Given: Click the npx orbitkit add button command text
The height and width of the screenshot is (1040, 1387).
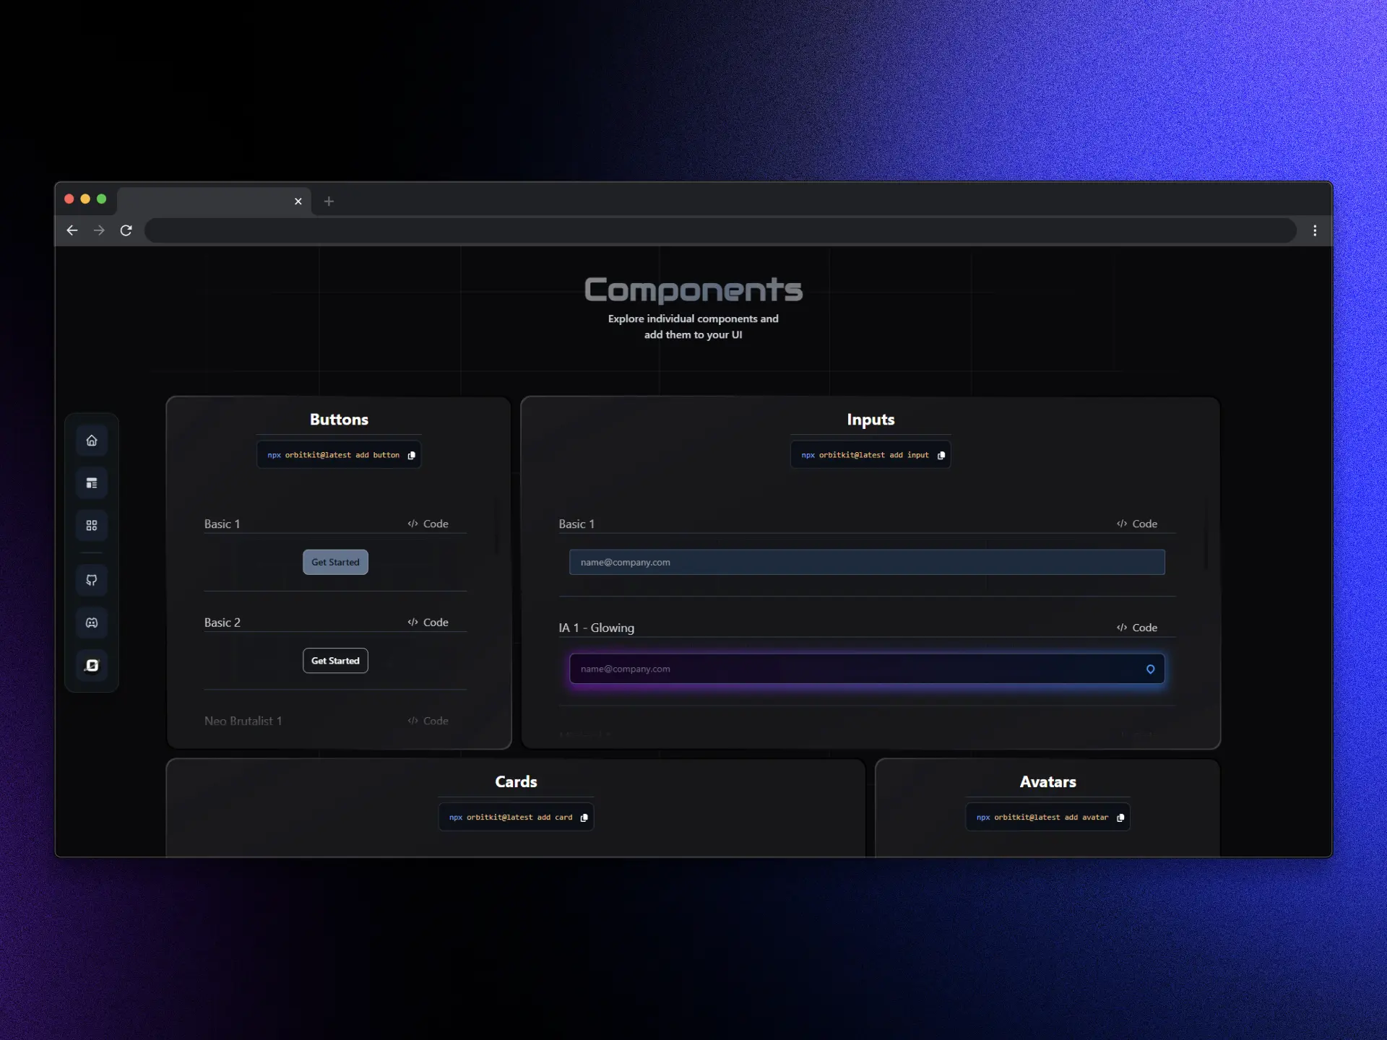Looking at the screenshot, I should 333,455.
